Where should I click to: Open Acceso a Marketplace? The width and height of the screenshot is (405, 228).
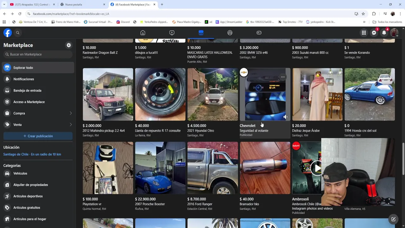click(x=38, y=102)
